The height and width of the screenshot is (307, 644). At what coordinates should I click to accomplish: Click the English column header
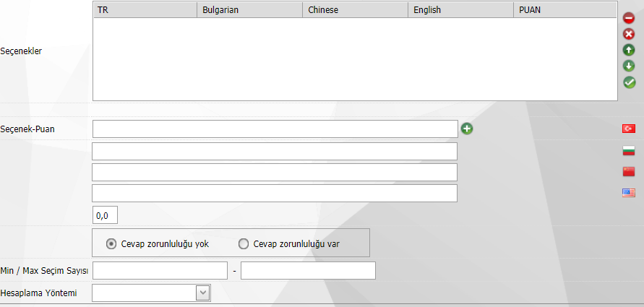coord(461,10)
